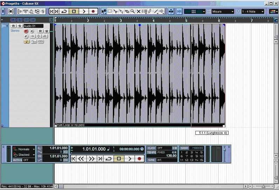This screenshot has width=279, height=190.
Task: Select the Eraser tool in toolbar
Action: tap(127, 11)
